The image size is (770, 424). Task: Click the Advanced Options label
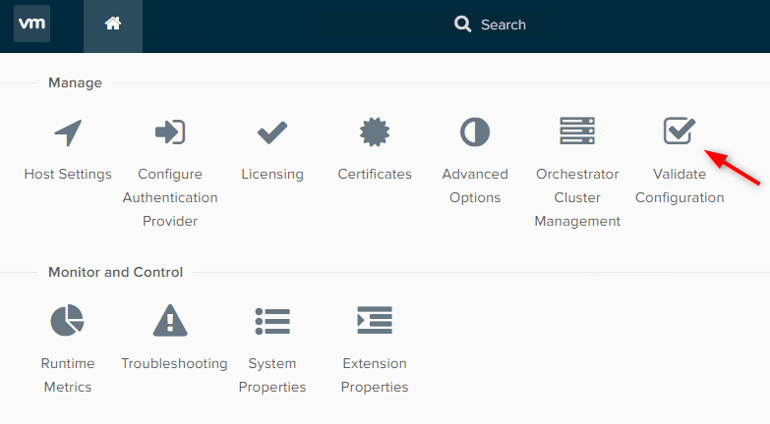click(x=475, y=185)
